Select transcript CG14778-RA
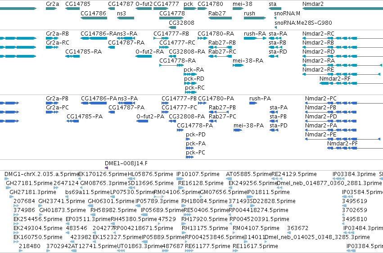The height and width of the screenshot is (253, 383). [171, 65]
